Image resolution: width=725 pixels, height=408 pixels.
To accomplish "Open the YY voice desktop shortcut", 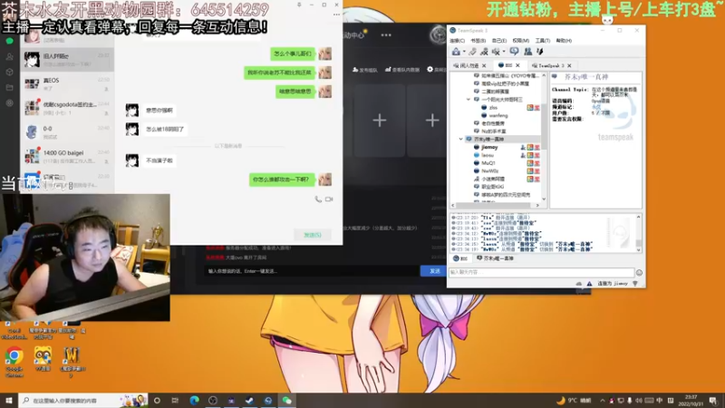I will [x=43, y=359].
